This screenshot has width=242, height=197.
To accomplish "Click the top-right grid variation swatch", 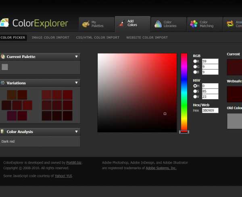I will [67, 95].
